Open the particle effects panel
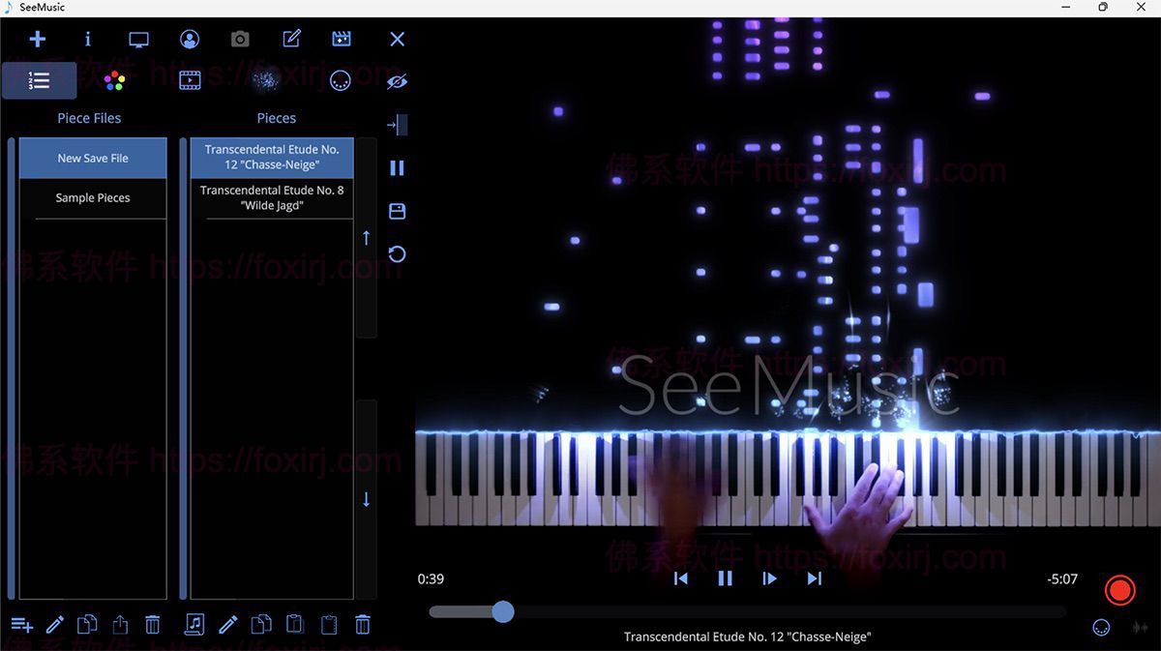The image size is (1161, 651). 264,80
